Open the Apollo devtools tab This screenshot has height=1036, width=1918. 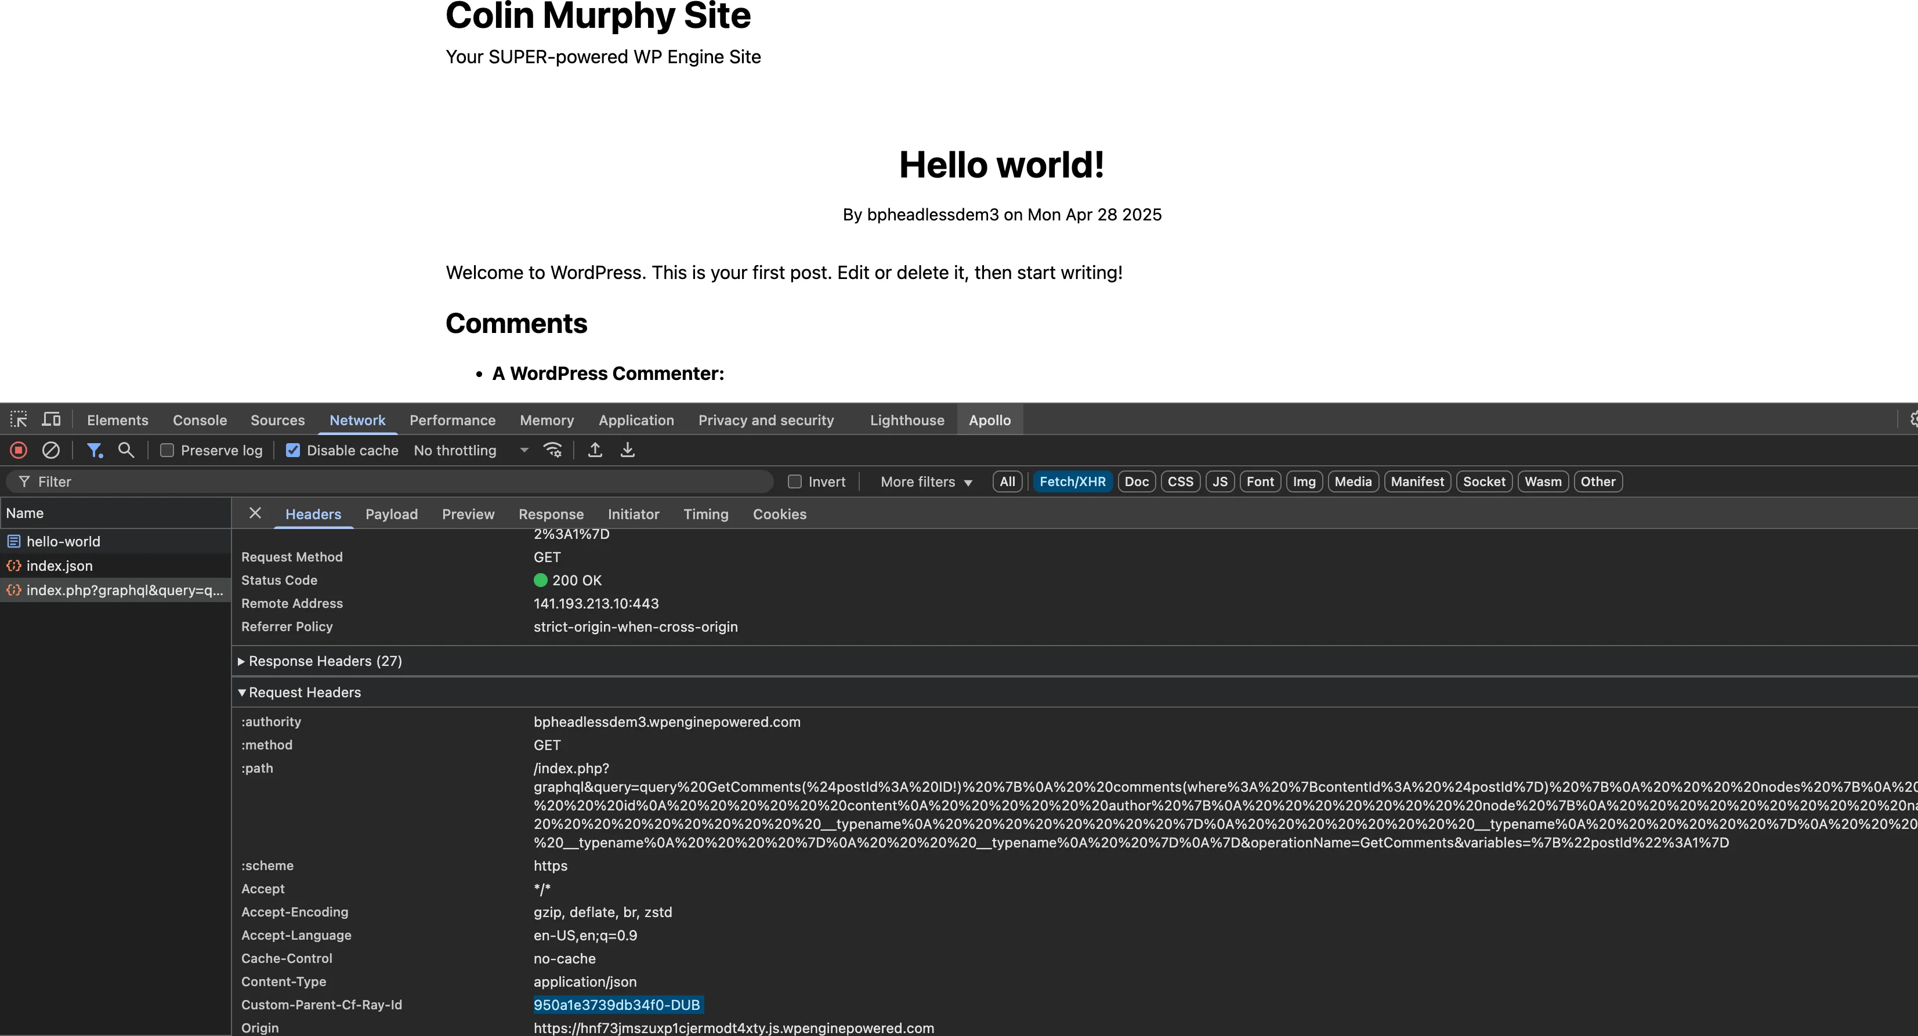point(989,420)
